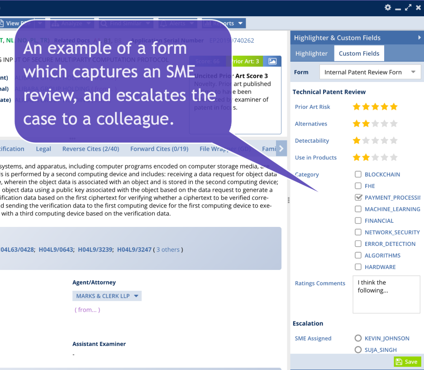Image resolution: width=424 pixels, height=370 pixels.
Task: Set Alternatives rating to five stars
Action: pos(394,124)
